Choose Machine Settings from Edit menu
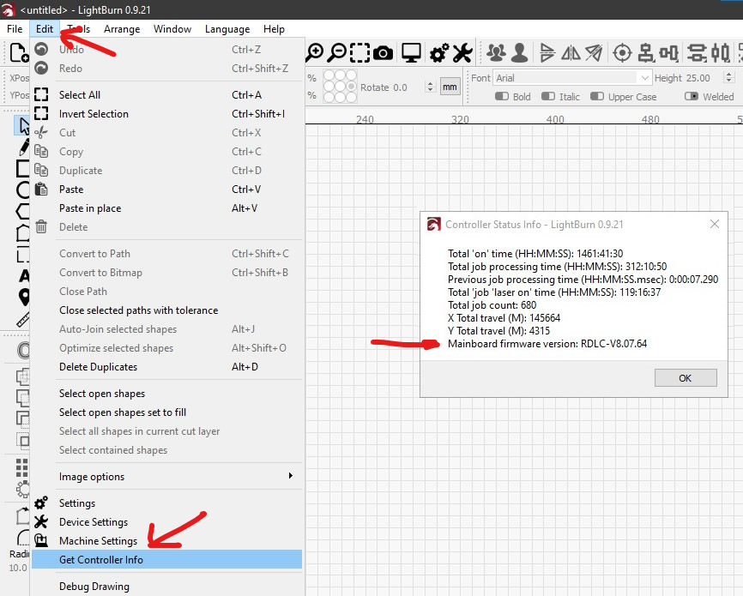 tap(166, 540)
